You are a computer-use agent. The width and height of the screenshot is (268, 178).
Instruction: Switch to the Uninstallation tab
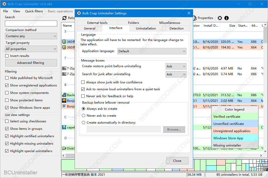(x=146, y=28)
